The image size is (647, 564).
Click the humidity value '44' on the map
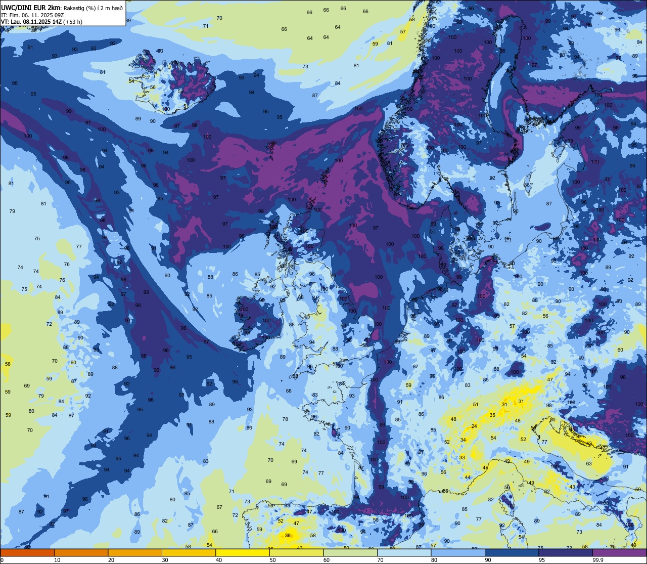coord(468,478)
